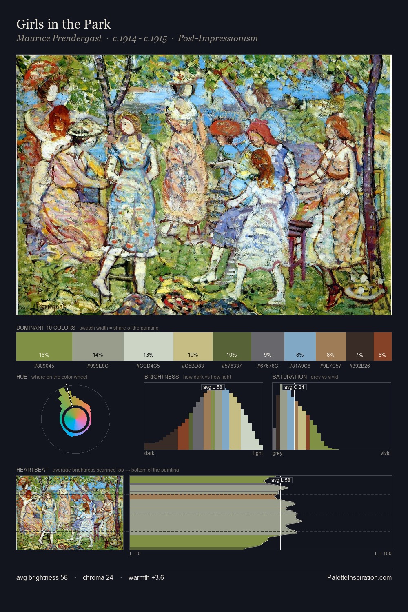The height and width of the screenshot is (612, 408).
Task: Click the hex code #81A9C6 text
Action: [x=300, y=366]
